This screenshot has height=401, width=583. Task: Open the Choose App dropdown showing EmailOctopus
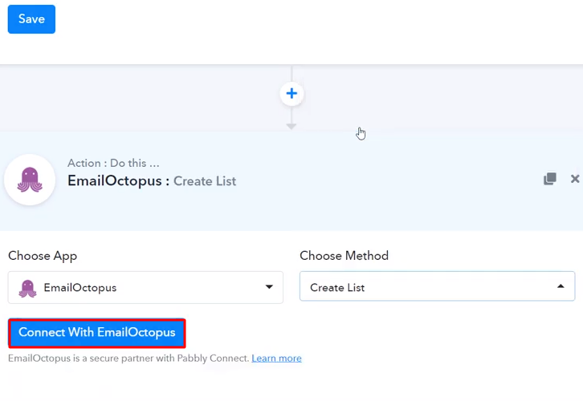[x=145, y=287]
